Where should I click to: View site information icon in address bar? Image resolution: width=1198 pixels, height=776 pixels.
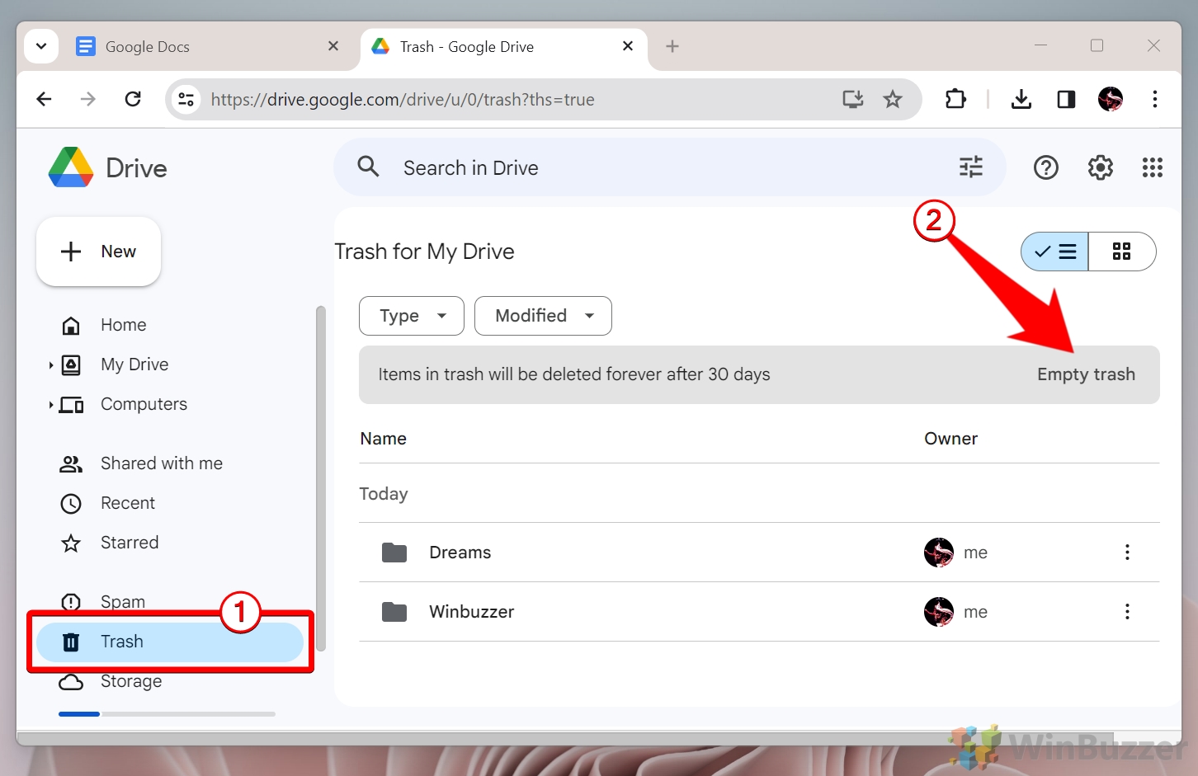[x=186, y=100]
